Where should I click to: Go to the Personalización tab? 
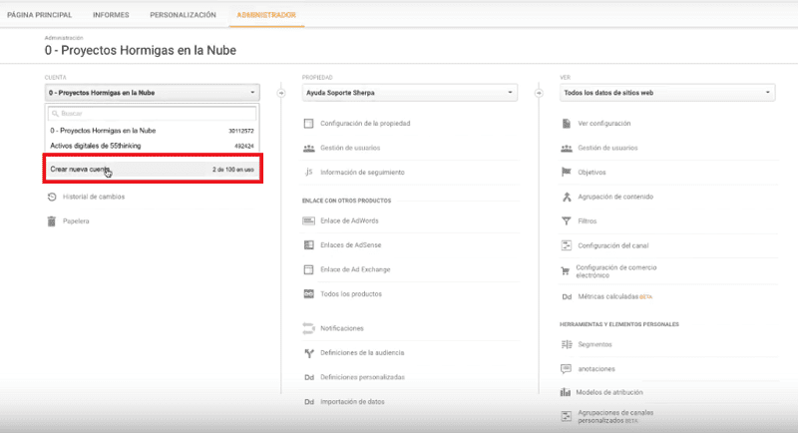183,15
